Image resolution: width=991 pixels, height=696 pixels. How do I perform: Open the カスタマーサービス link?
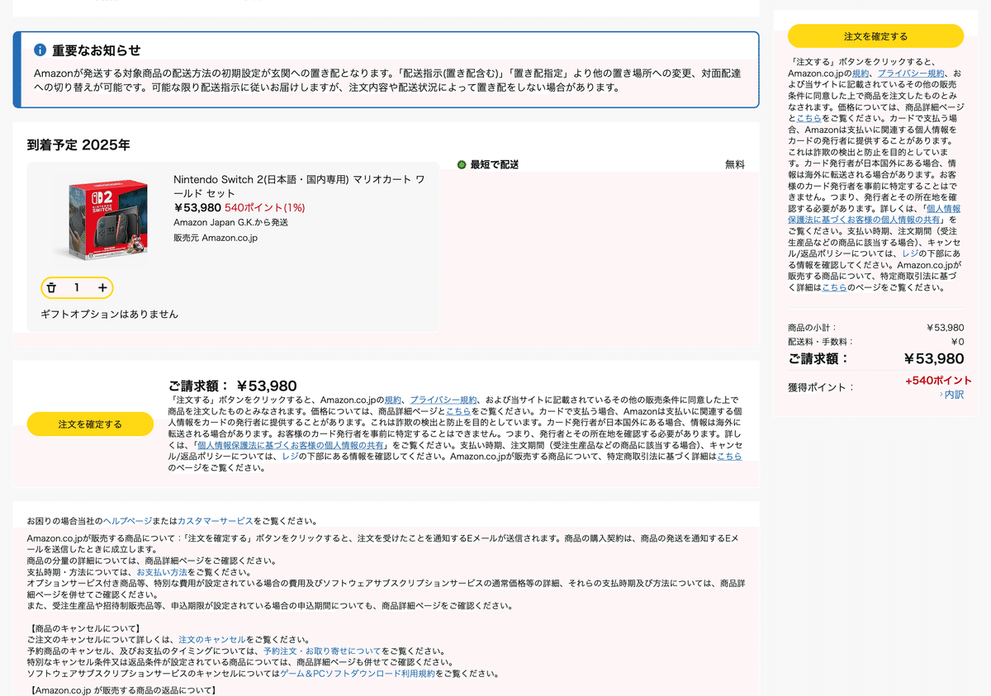point(216,521)
